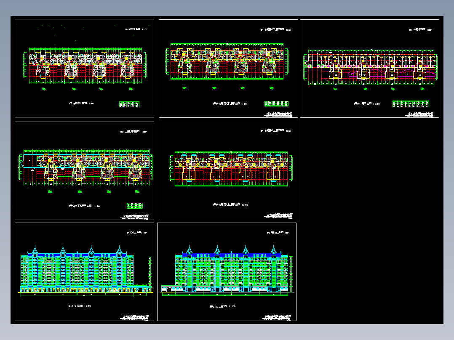Screen dimensions: 454x340
Task: Click the title block stamp in top-middle sheet
Action: 278,114
